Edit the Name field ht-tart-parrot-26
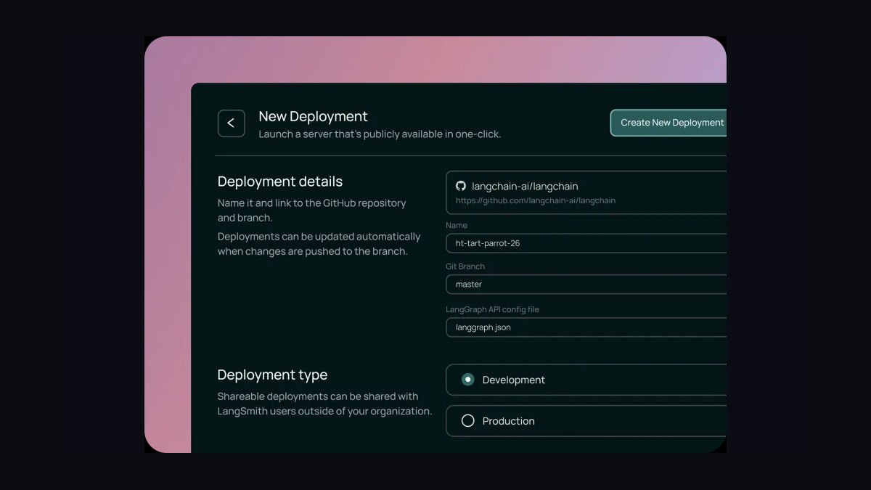Image resolution: width=871 pixels, height=490 pixels. point(586,243)
